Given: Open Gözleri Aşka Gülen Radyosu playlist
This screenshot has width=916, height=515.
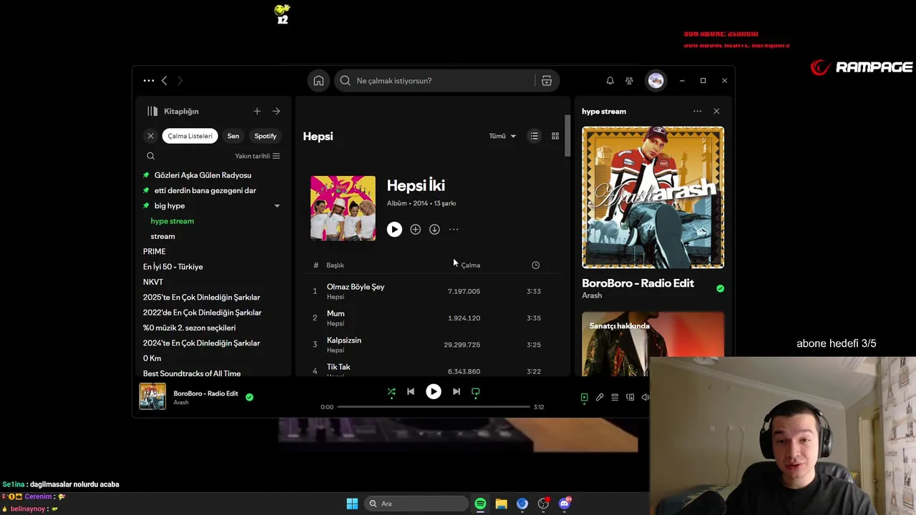Looking at the screenshot, I should click(x=203, y=175).
